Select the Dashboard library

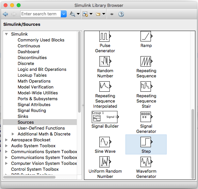click(x=28, y=52)
